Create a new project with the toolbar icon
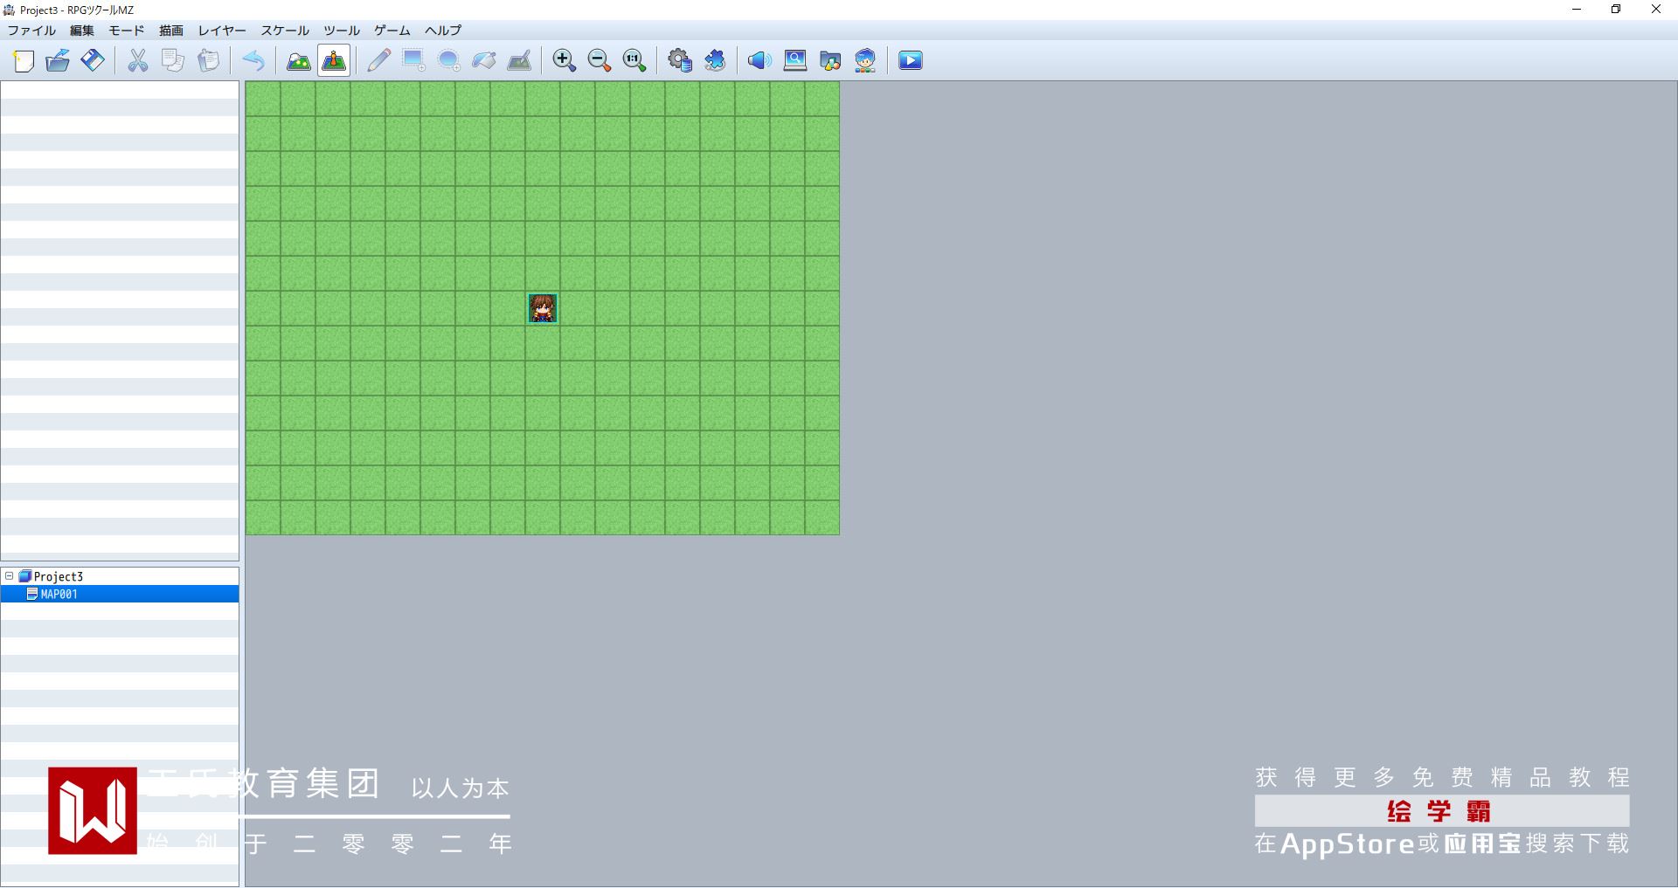Viewport: 1678px width, 888px height. coord(24,60)
